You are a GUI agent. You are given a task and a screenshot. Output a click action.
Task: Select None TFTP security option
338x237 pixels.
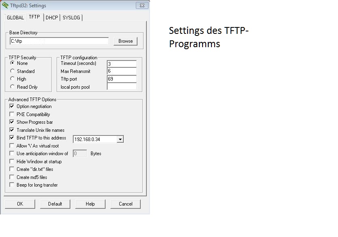click(12, 63)
